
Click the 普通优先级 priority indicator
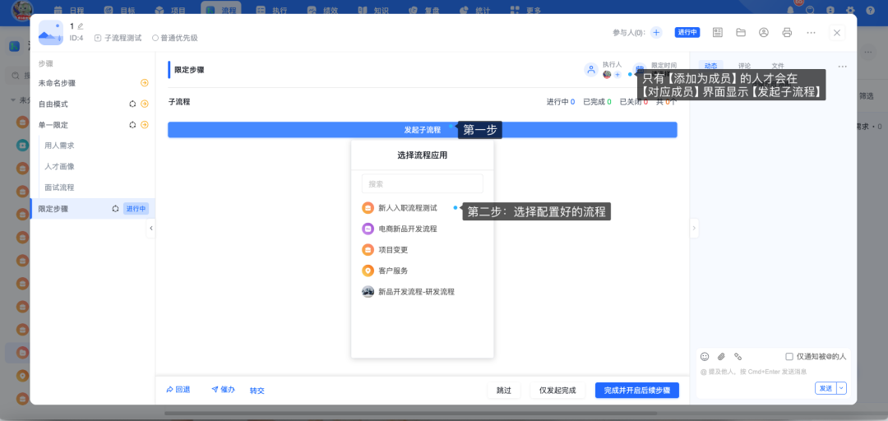[175, 38]
